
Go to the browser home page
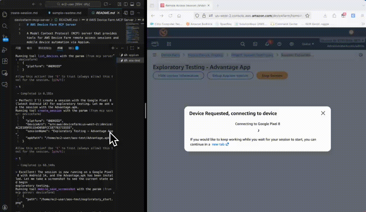(179, 16)
